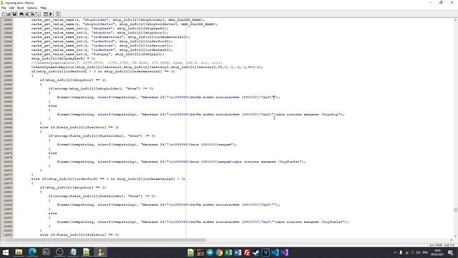Click the cache_get_value_name_int "ordermaterial" line

coord(110,37)
